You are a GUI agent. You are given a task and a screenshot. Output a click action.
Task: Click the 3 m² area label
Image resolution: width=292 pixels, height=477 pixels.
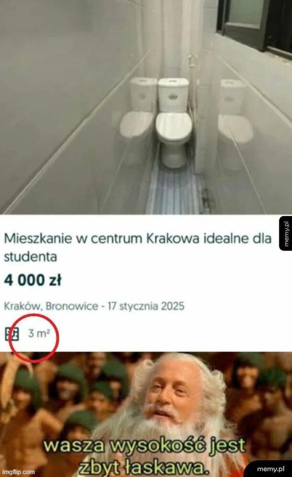(39, 334)
